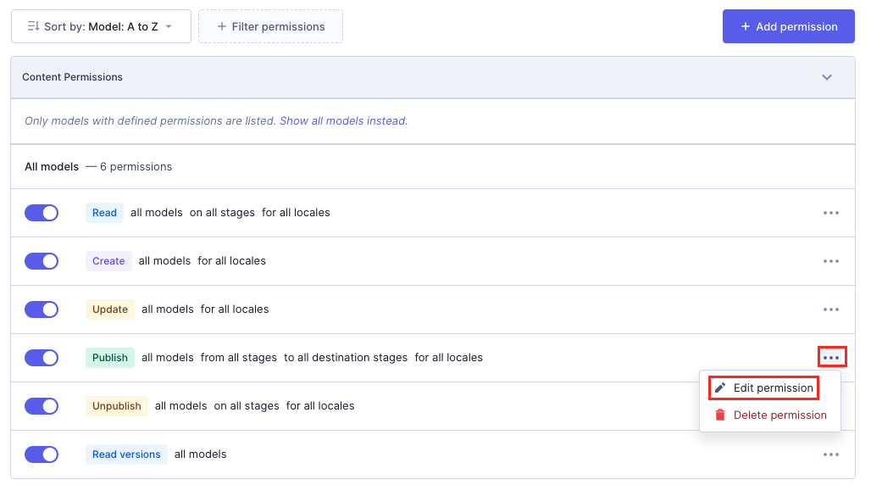Click the trash icon beside Delete permission
This screenshot has height=485, width=871.
pyautogui.click(x=720, y=415)
